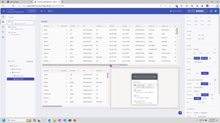Set wrapping to Wrap

click(197, 95)
